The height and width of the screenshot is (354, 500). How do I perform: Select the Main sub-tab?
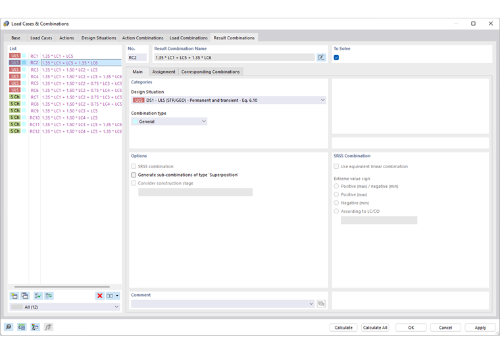pos(137,72)
